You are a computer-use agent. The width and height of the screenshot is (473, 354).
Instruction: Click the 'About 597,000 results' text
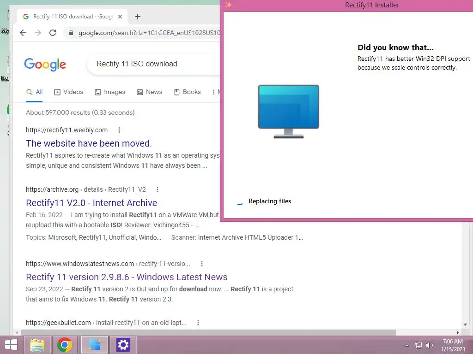click(x=80, y=112)
